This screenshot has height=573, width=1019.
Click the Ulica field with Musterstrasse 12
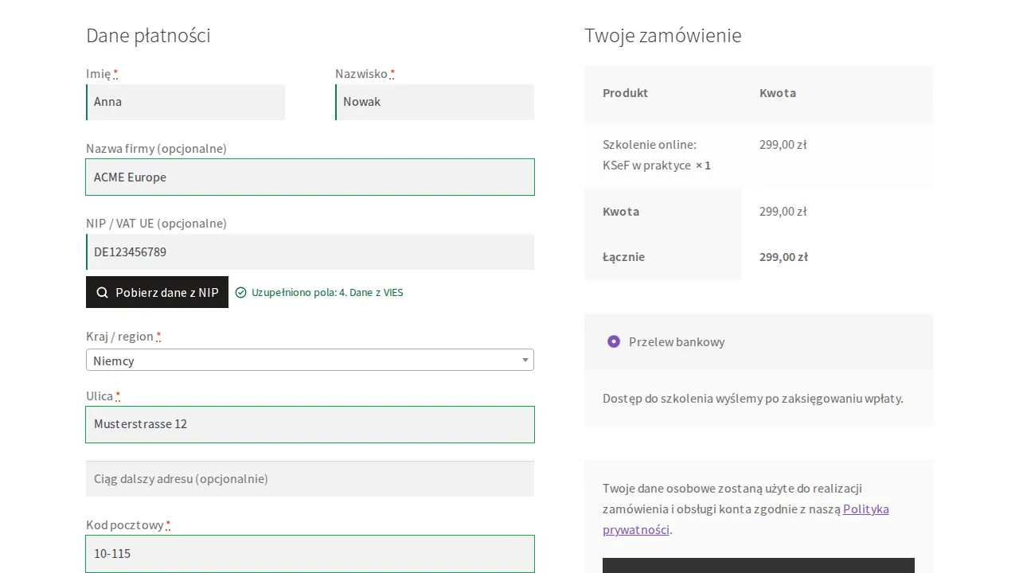coord(310,424)
